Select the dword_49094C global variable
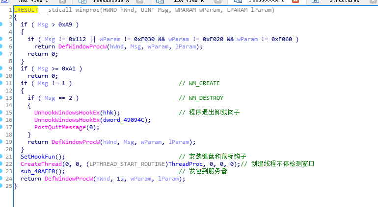Viewport: 378px width, 207px height. pyautogui.click(x=123, y=120)
